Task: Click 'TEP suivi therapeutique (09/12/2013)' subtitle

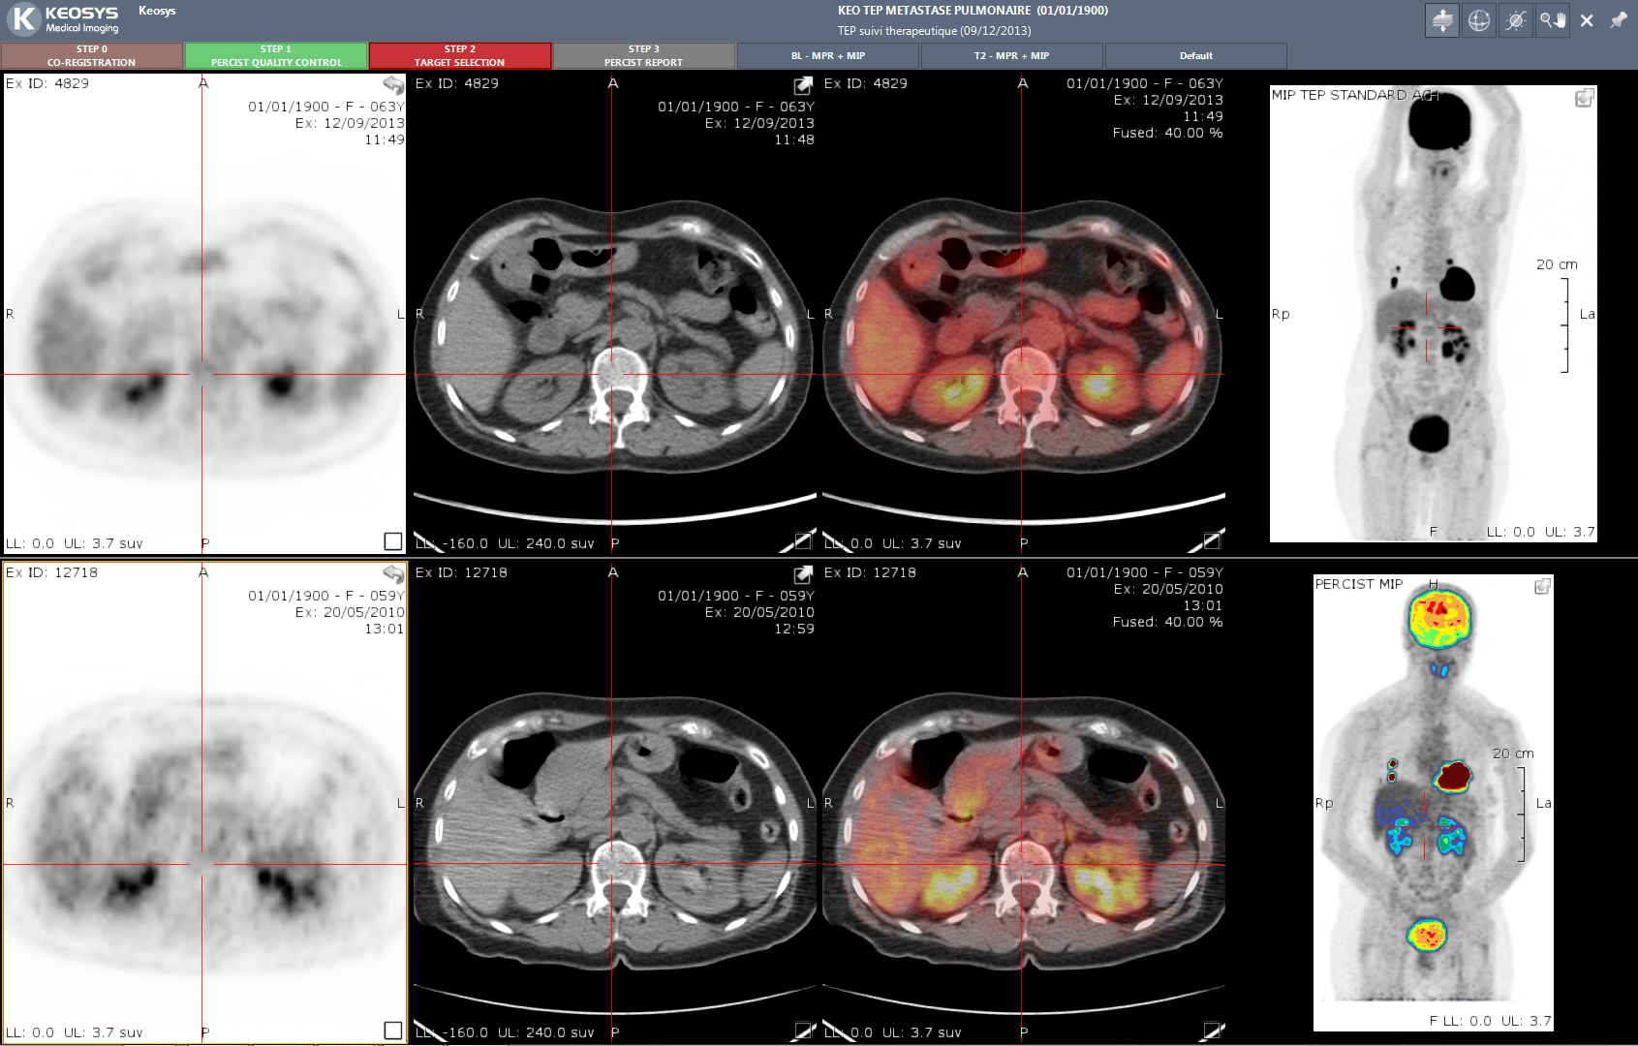Action: [934, 31]
